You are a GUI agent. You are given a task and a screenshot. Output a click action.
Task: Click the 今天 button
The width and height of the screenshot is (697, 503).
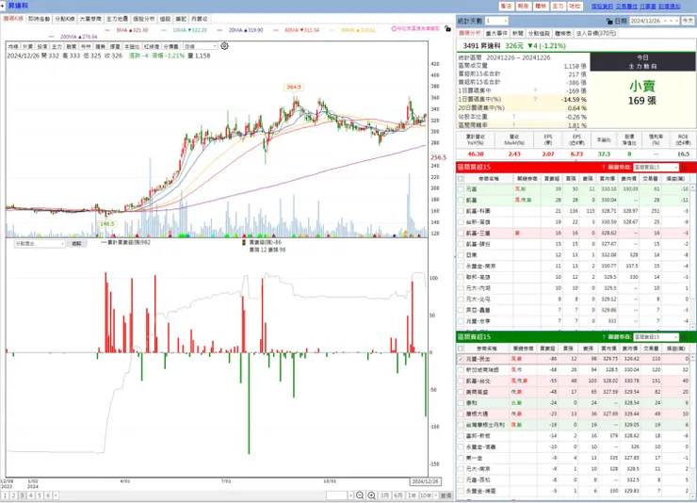(x=688, y=21)
